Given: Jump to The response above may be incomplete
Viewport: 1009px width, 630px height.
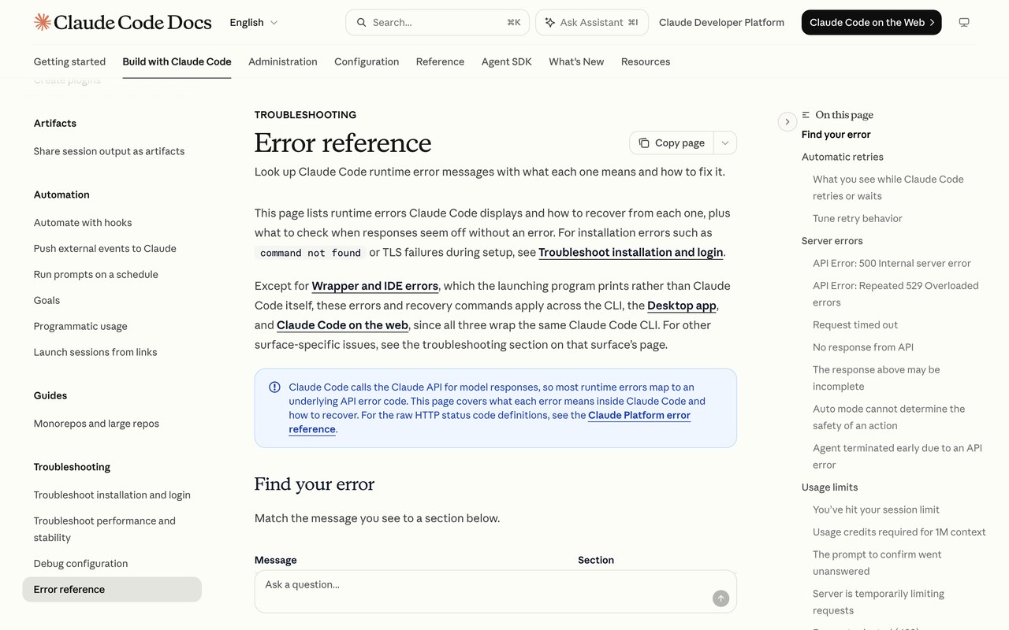Looking at the screenshot, I should [x=877, y=378].
